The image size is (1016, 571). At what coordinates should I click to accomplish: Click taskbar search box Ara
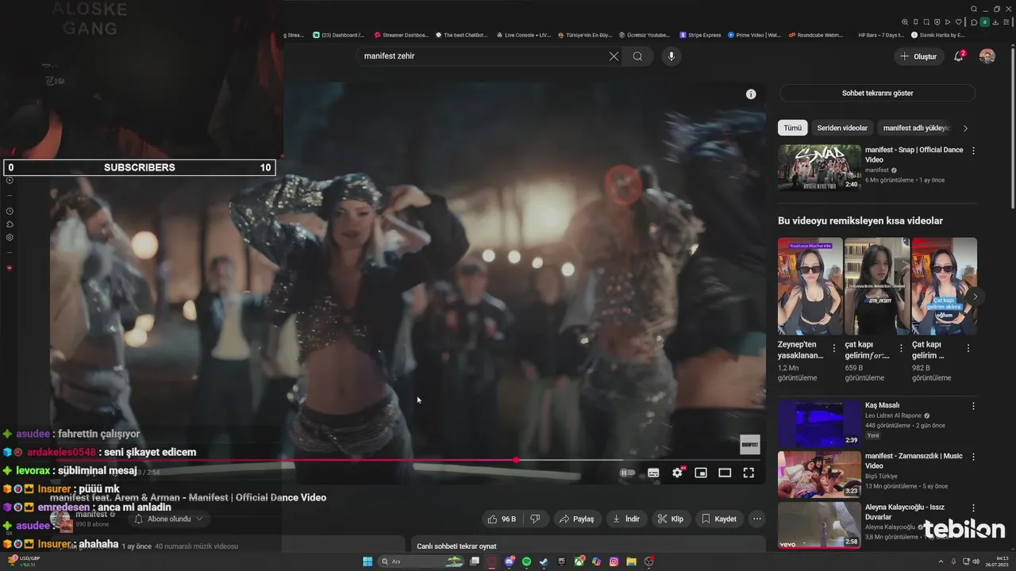point(421,561)
